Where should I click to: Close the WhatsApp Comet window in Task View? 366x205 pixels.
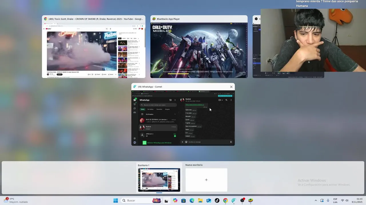pos(231,87)
